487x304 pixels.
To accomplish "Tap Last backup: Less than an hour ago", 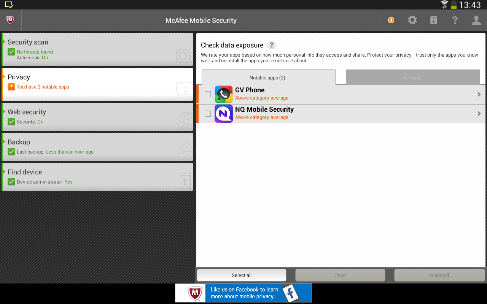I will pos(55,152).
